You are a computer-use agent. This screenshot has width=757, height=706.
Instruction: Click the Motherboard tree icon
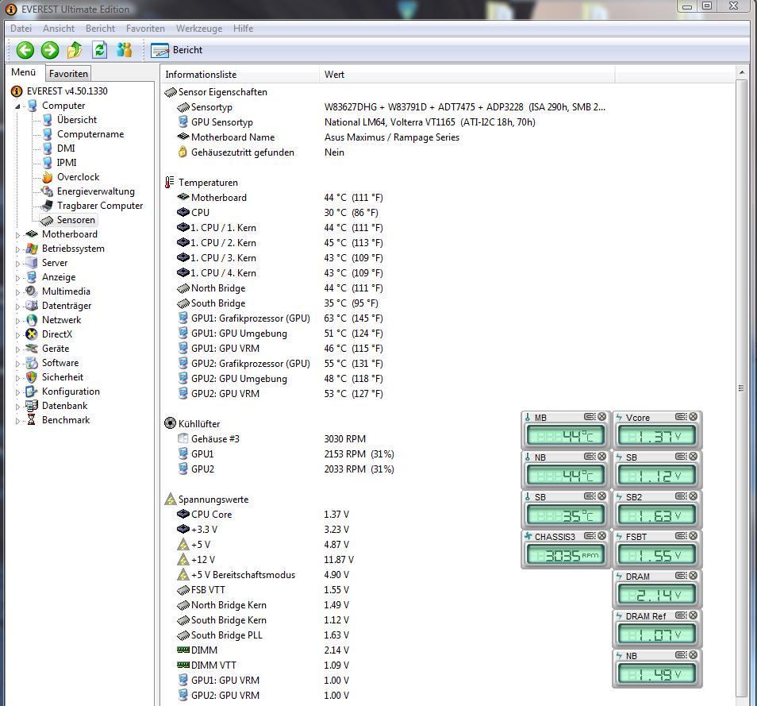tap(32, 234)
